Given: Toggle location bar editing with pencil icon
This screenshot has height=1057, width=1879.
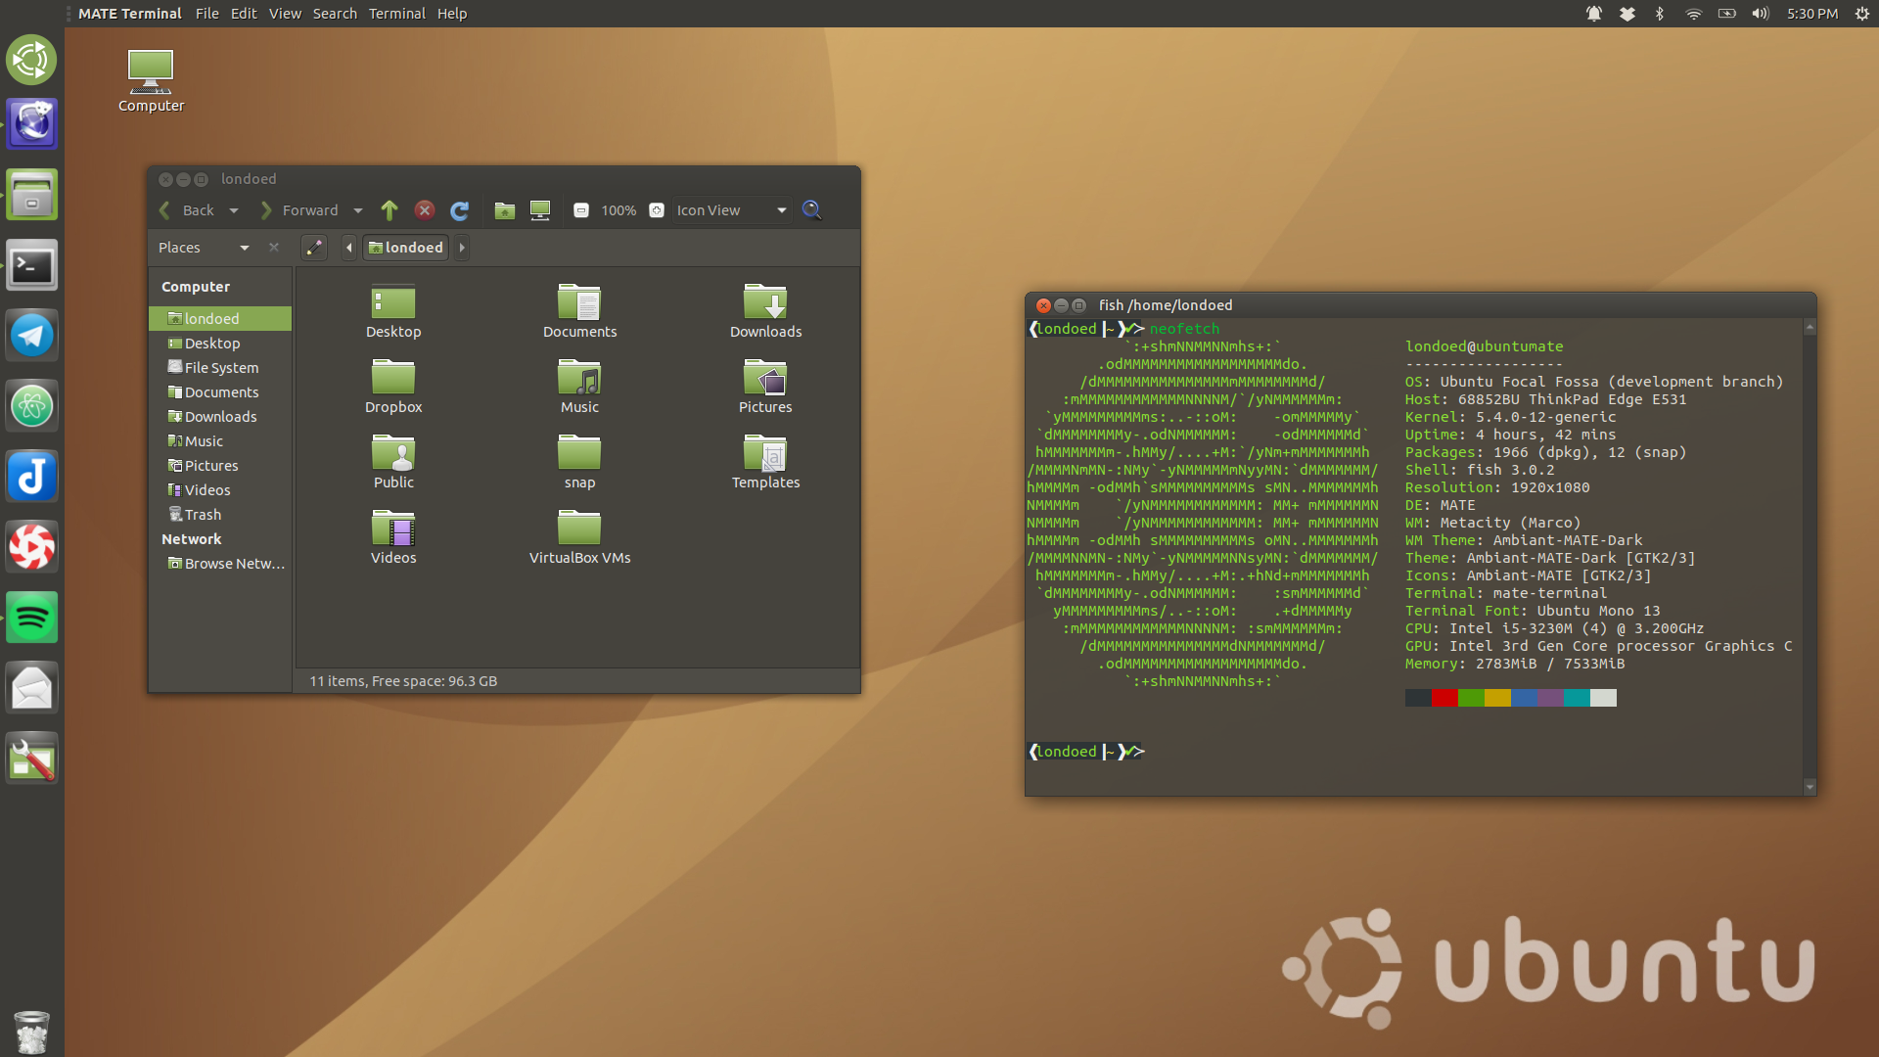Looking at the screenshot, I should click(x=313, y=248).
